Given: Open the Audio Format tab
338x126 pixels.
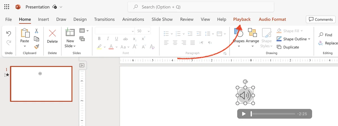Looking at the screenshot, I should tap(272, 19).
